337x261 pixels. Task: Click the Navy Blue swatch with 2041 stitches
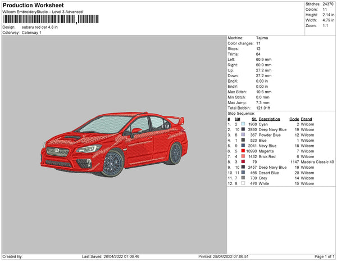tap(243, 146)
